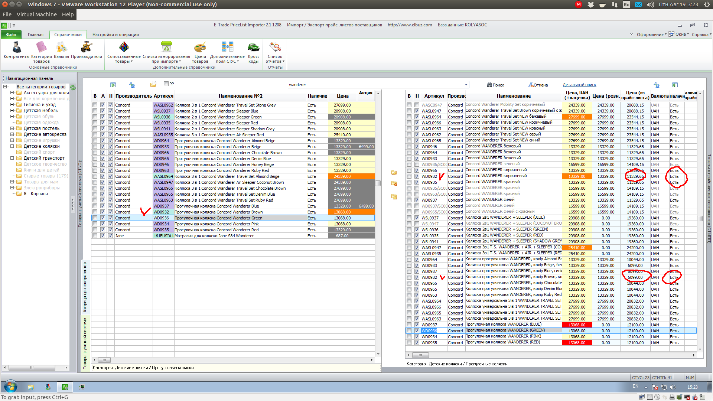Expand the Детский транспорт tree node
Image resolution: width=713 pixels, height=401 pixels.
[12, 158]
